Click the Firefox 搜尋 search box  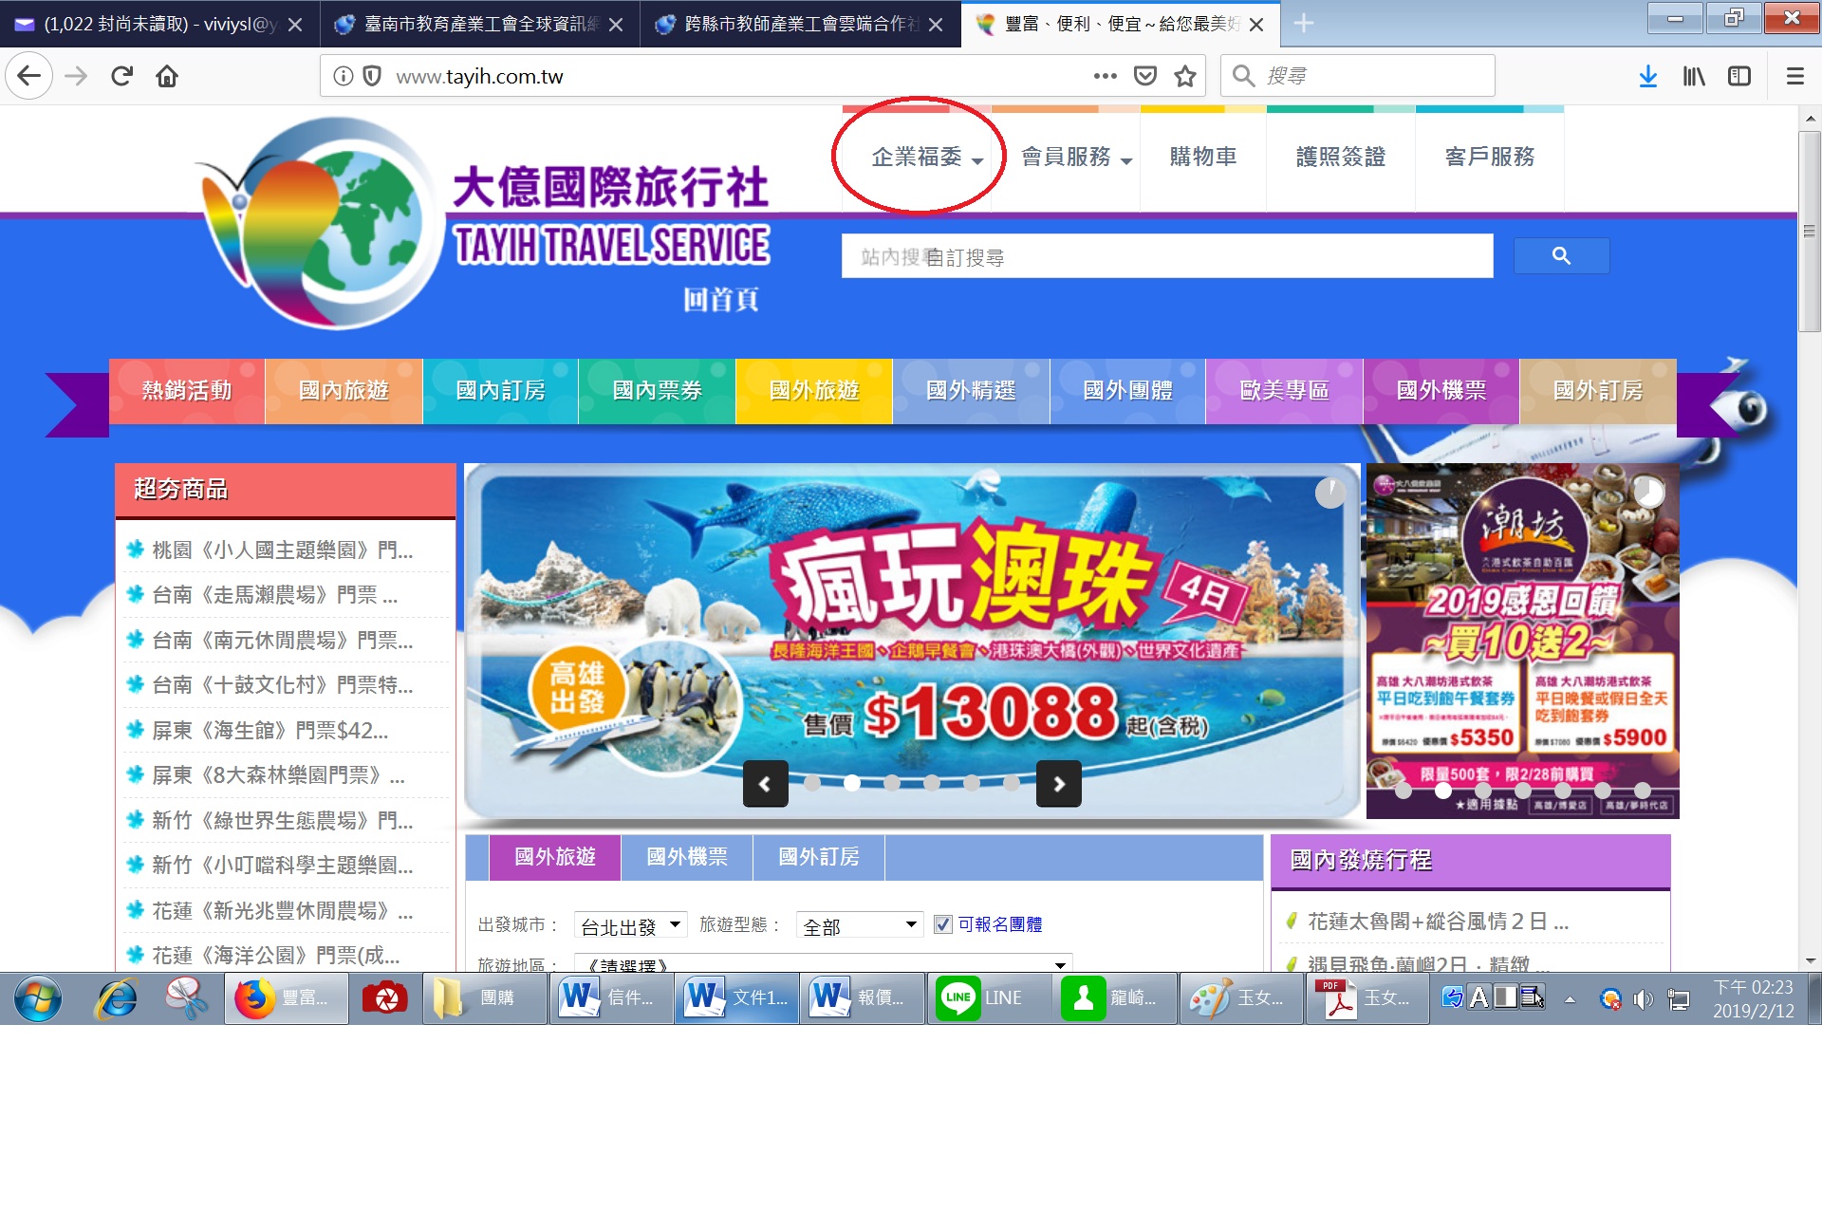[x=1359, y=76]
